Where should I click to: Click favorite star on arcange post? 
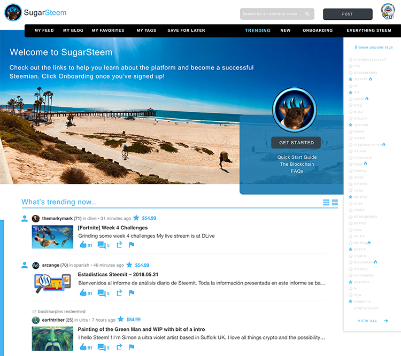(x=129, y=265)
